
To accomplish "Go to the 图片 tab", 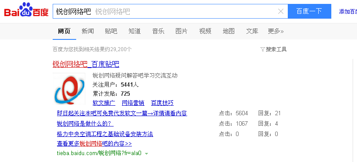I will [182, 31].
